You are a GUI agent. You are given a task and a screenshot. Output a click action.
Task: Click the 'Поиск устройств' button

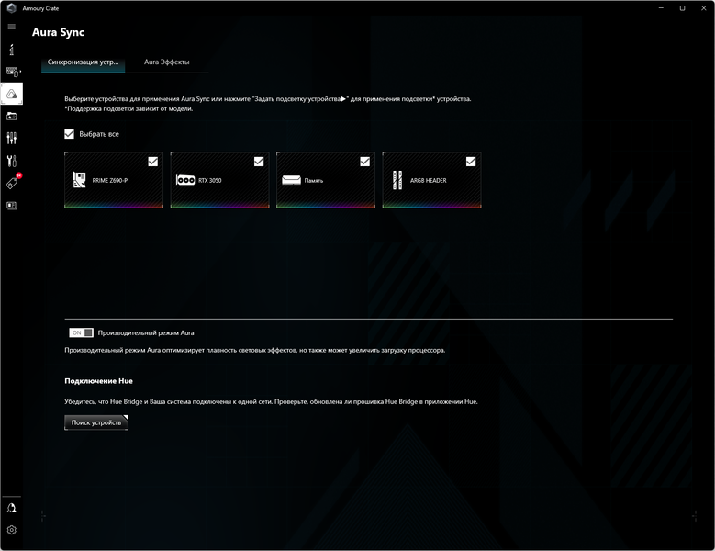(96, 422)
